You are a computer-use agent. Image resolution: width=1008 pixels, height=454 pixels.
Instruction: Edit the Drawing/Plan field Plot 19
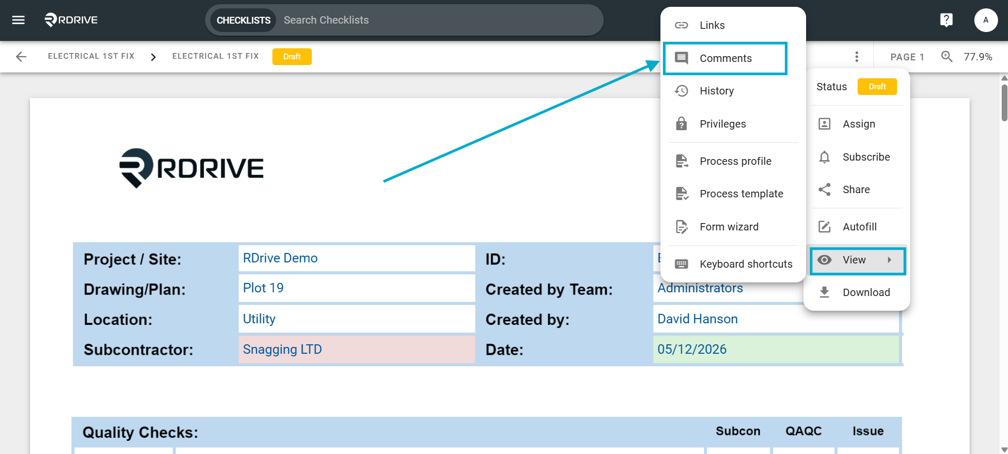(357, 288)
